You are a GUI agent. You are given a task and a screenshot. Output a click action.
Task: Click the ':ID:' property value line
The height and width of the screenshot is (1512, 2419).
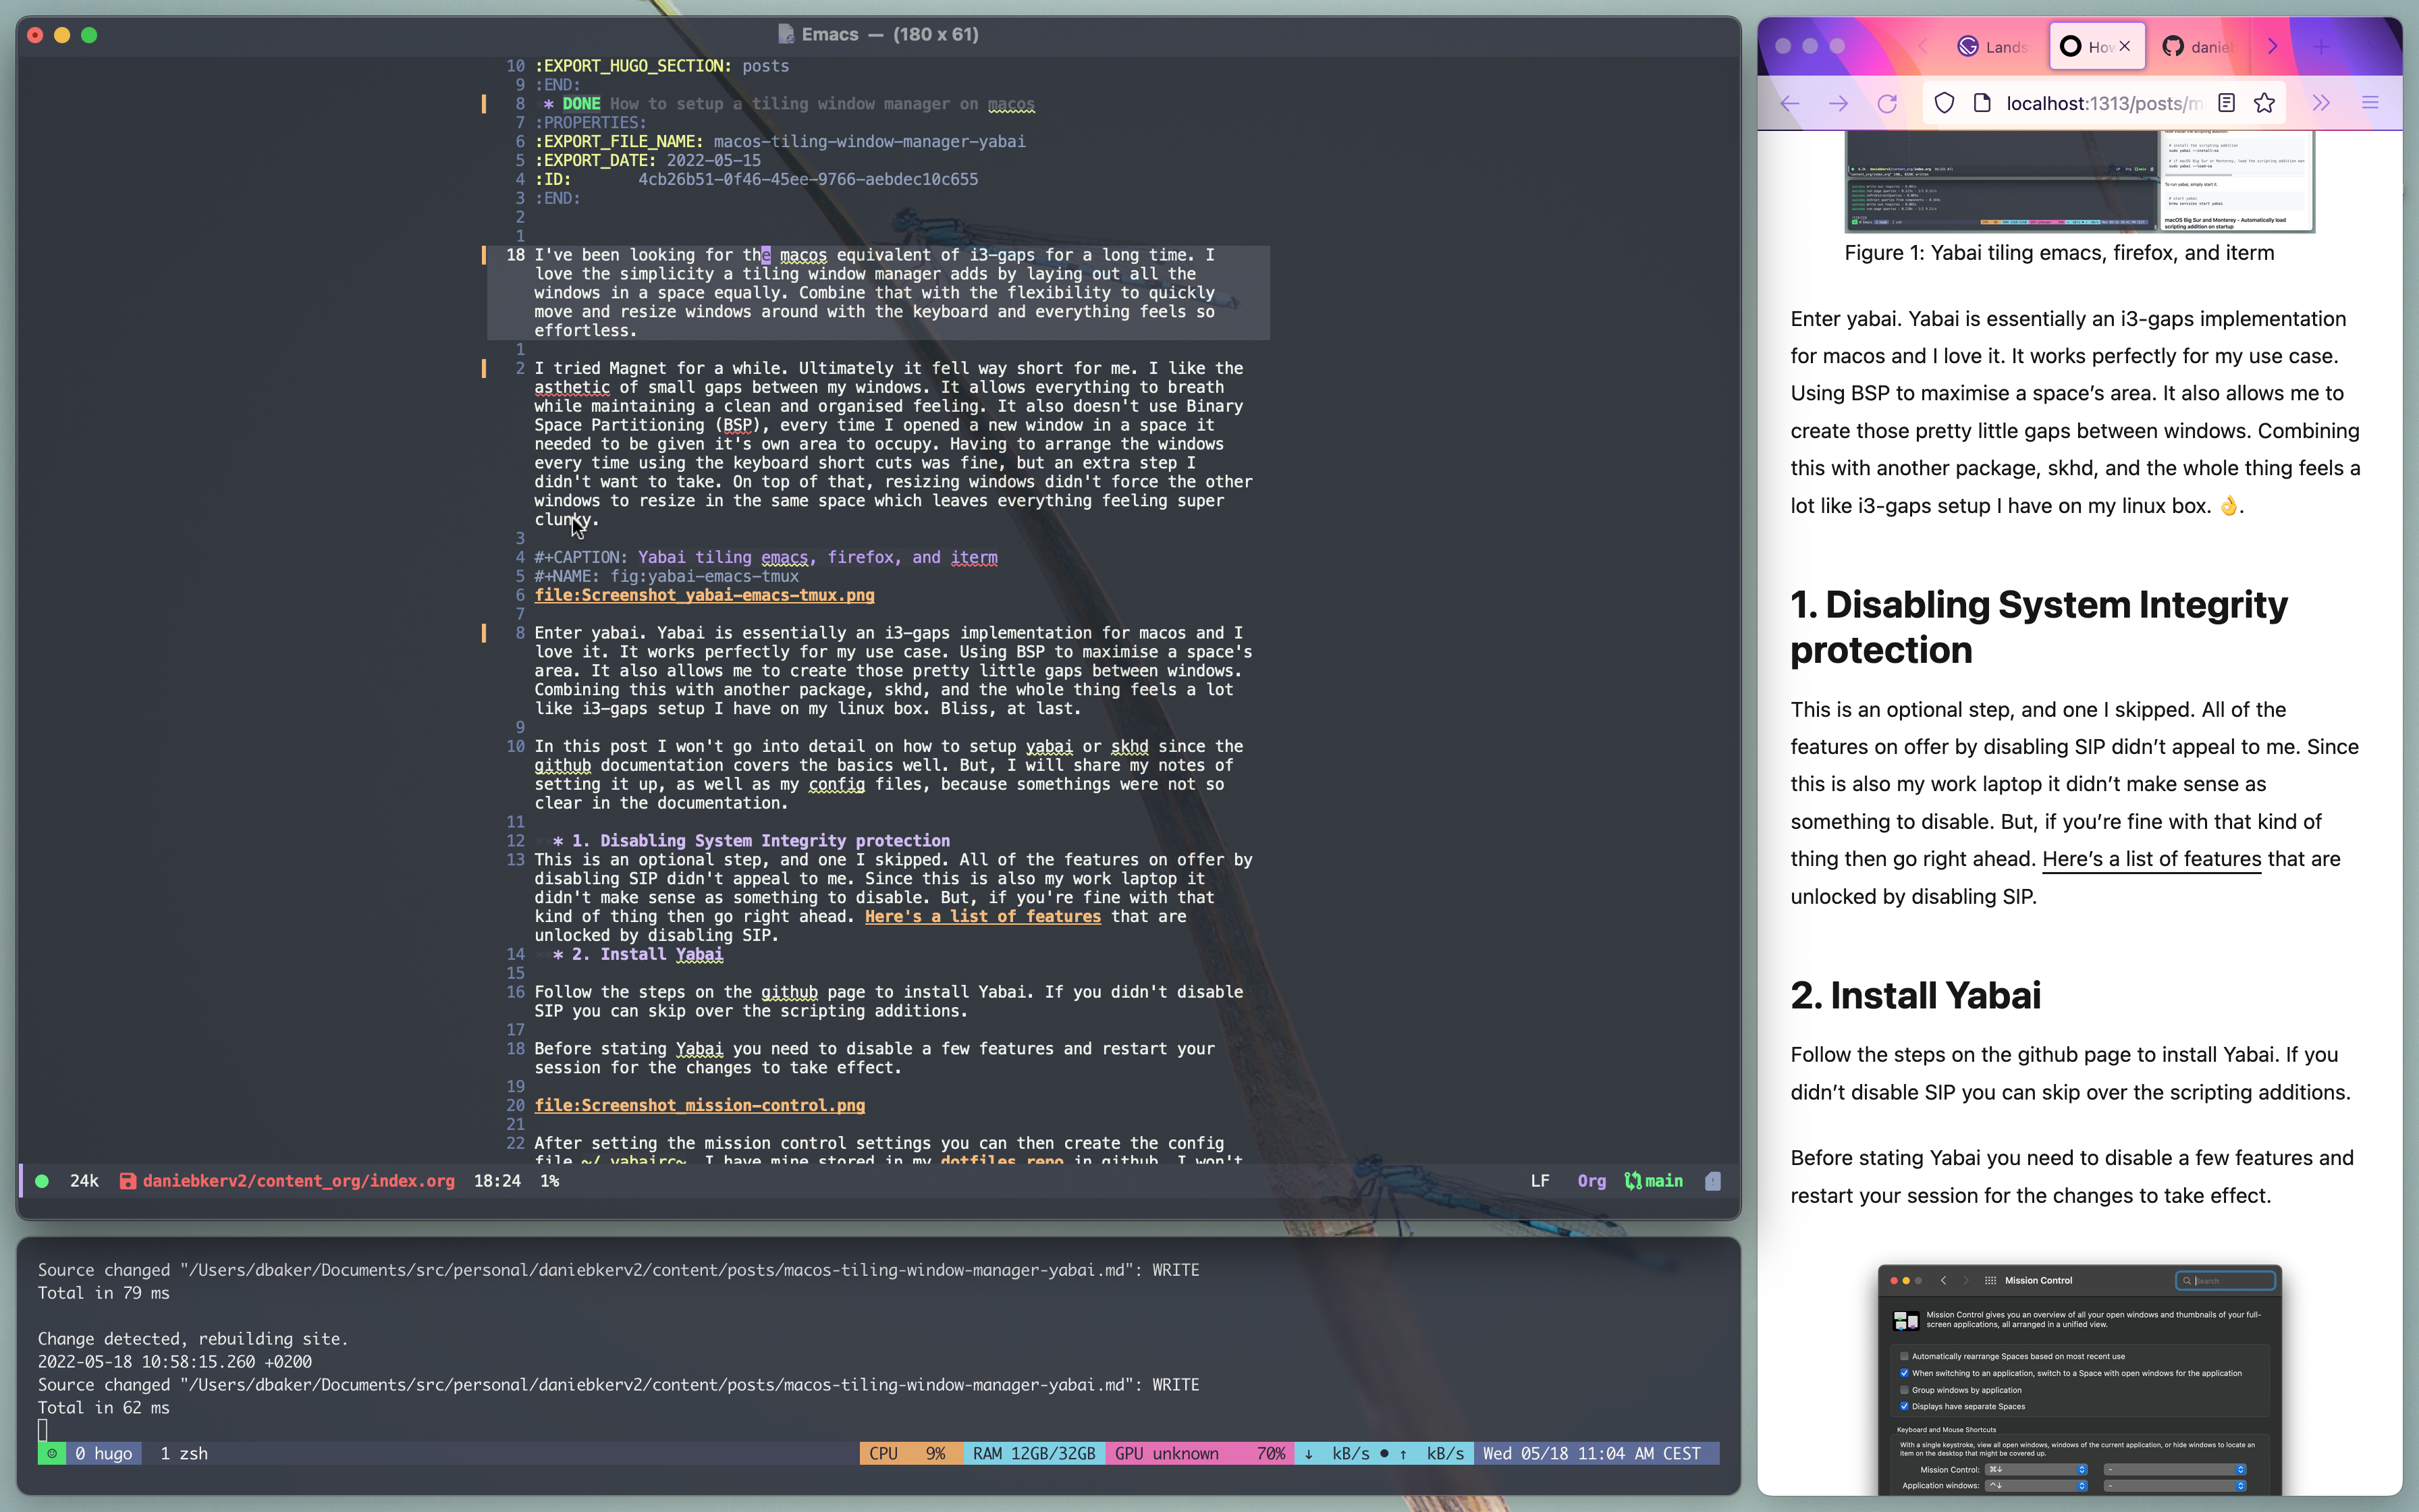click(756, 180)
